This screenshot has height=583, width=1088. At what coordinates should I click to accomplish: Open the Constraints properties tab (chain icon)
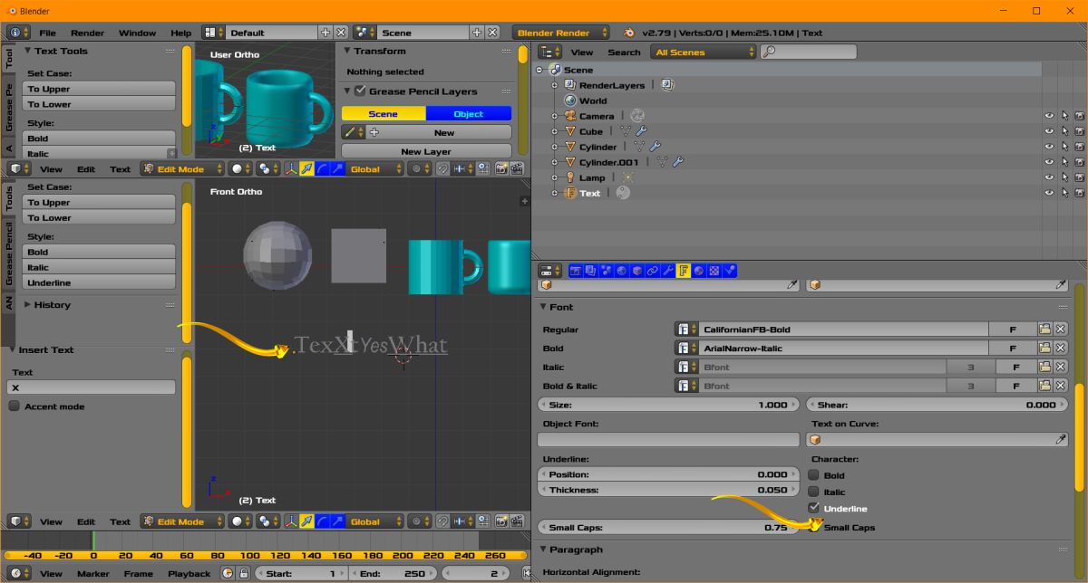tap(652, 271)
